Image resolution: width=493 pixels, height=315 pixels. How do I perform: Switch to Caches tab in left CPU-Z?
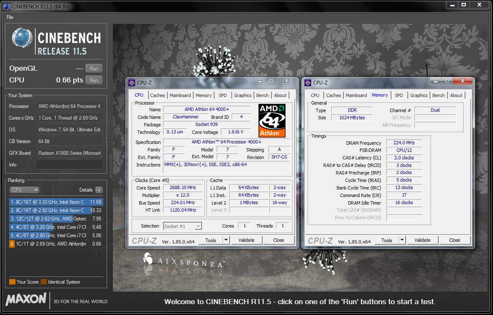[x=158, y=95]
